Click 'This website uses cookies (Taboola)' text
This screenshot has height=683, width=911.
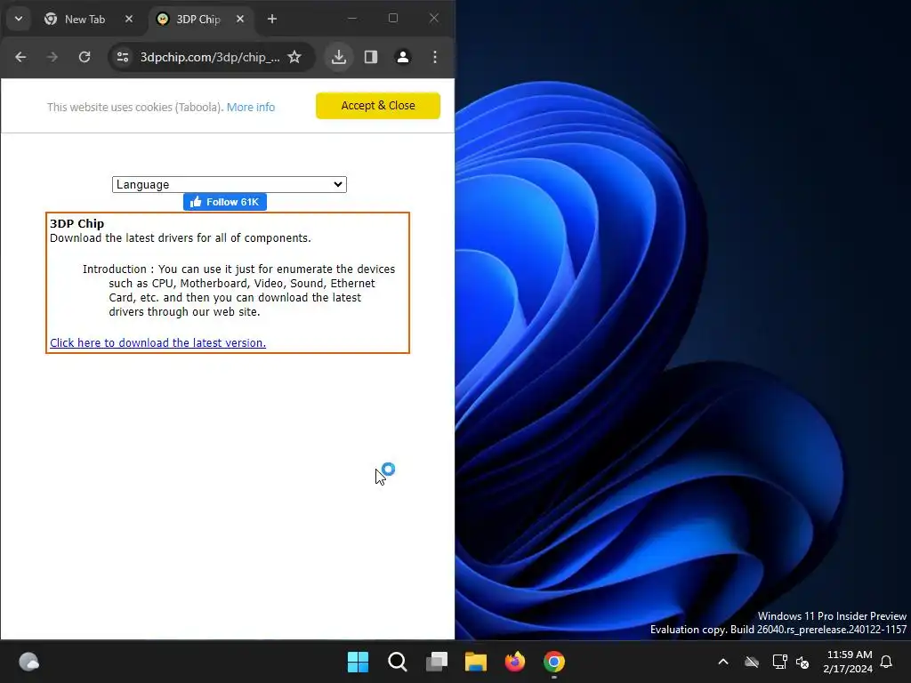[135, 107]
